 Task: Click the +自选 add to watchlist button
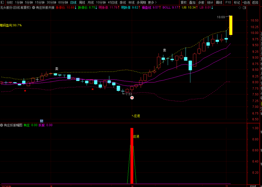[x=246, y=3]
